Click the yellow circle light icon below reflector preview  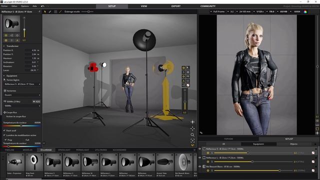(x=6, y=40)
